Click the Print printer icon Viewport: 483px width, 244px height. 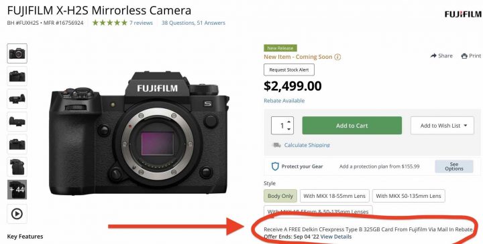coord(464,56)
